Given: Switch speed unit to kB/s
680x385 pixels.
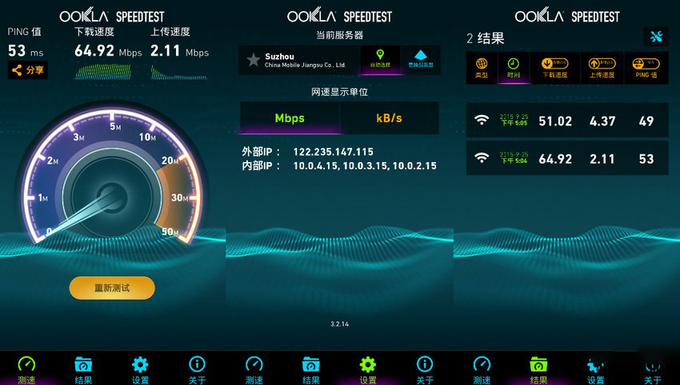Looking at the screenshot, I should pos(389,117).
